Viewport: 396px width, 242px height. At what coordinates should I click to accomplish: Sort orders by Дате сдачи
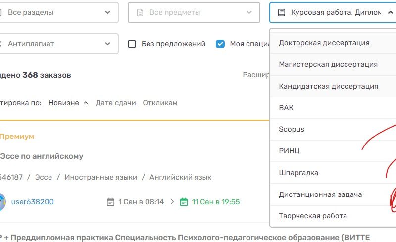click(115, 103)
